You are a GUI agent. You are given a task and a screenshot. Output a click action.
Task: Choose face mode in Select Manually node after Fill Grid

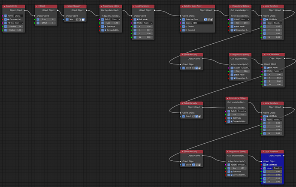(x=83, y=19)
